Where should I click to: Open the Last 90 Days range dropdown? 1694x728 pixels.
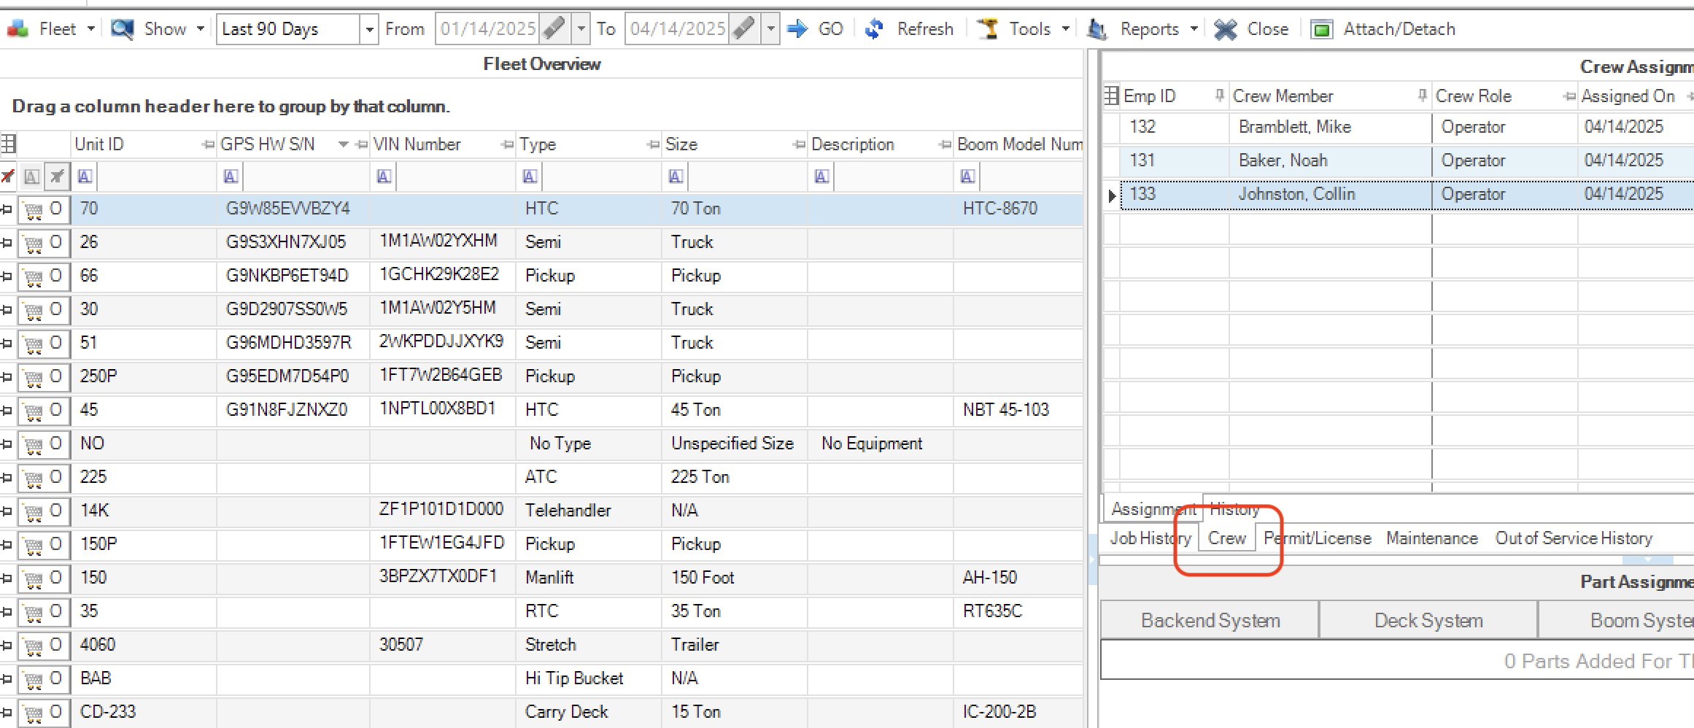[x=369, y=30]
